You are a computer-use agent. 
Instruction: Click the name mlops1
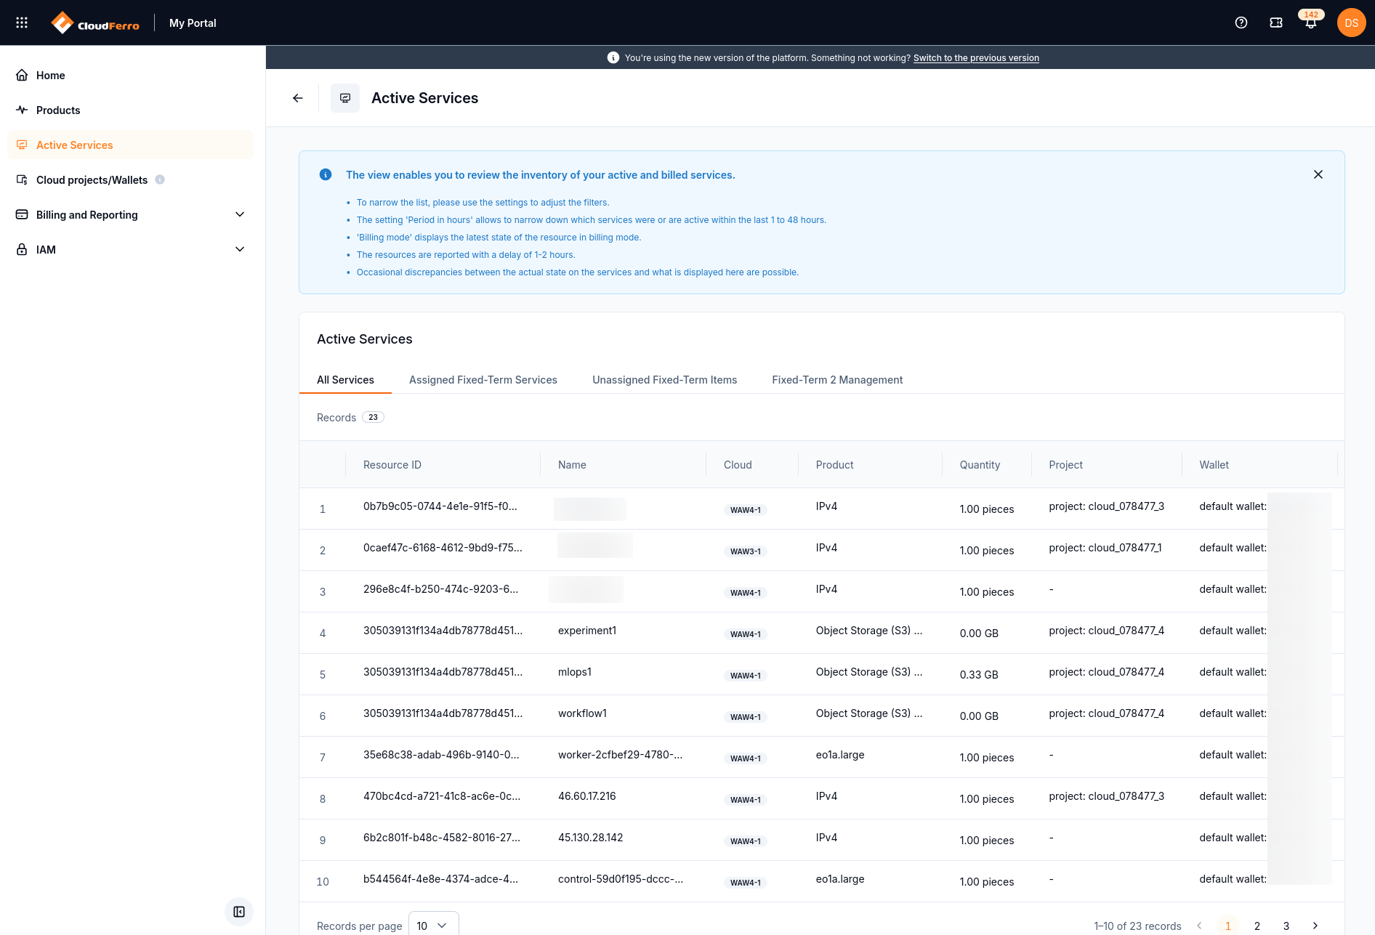pyautogui.click(x=575, y=672)
